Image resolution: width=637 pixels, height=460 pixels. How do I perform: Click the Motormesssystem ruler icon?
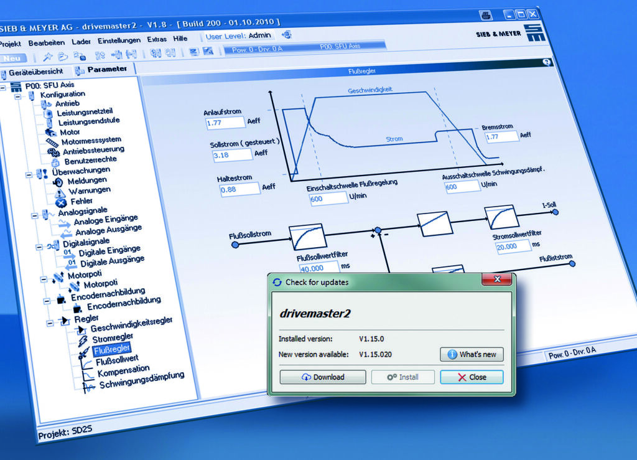[x=52, y=143]
